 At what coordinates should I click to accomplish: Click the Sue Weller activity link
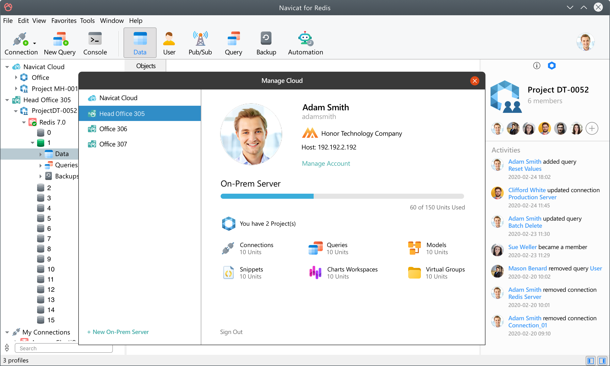[523, 247]
